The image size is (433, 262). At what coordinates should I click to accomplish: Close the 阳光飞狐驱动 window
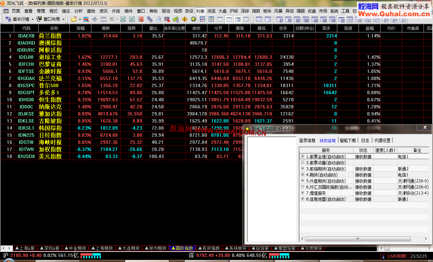(x=425, y=127)
